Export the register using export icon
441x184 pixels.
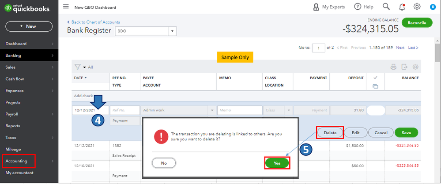404,67
